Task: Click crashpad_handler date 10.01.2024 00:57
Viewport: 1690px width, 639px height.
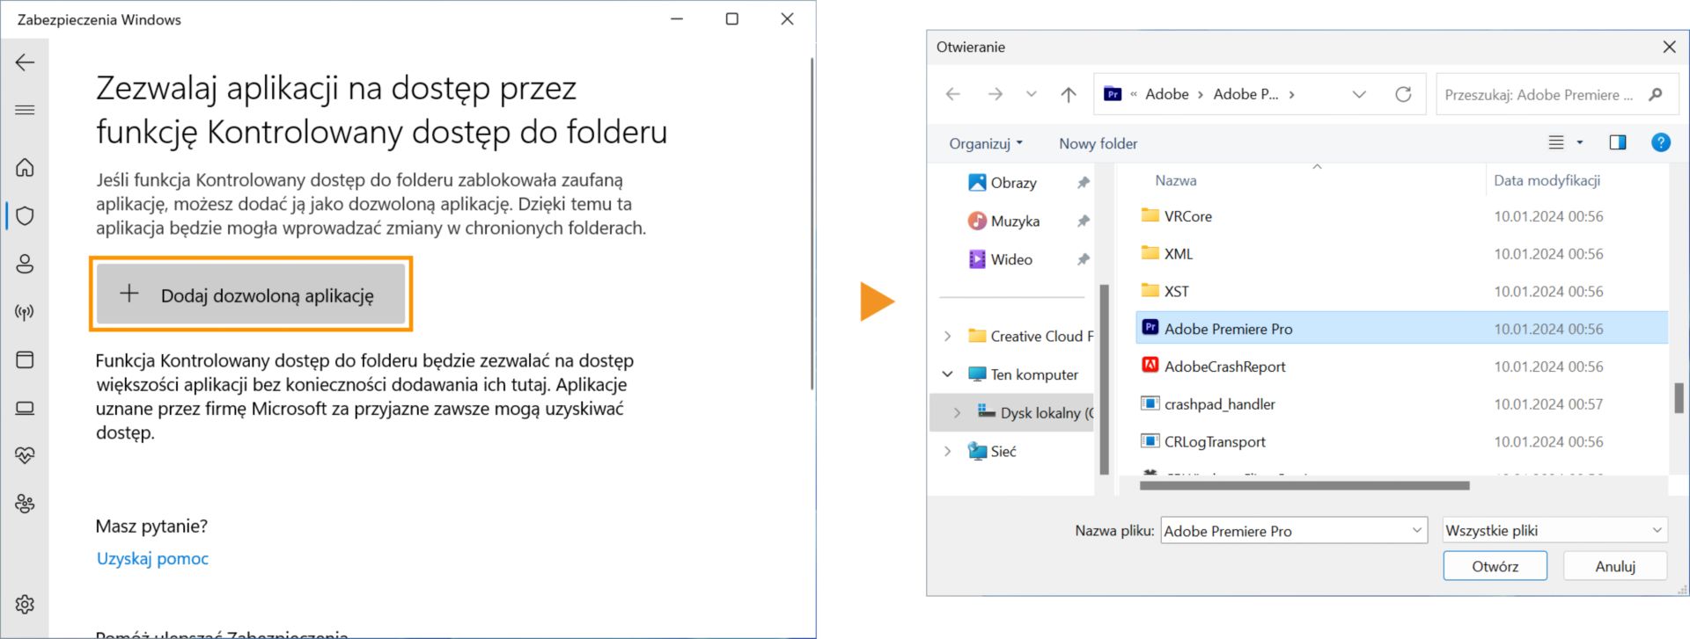Action: click(1548, 404)
